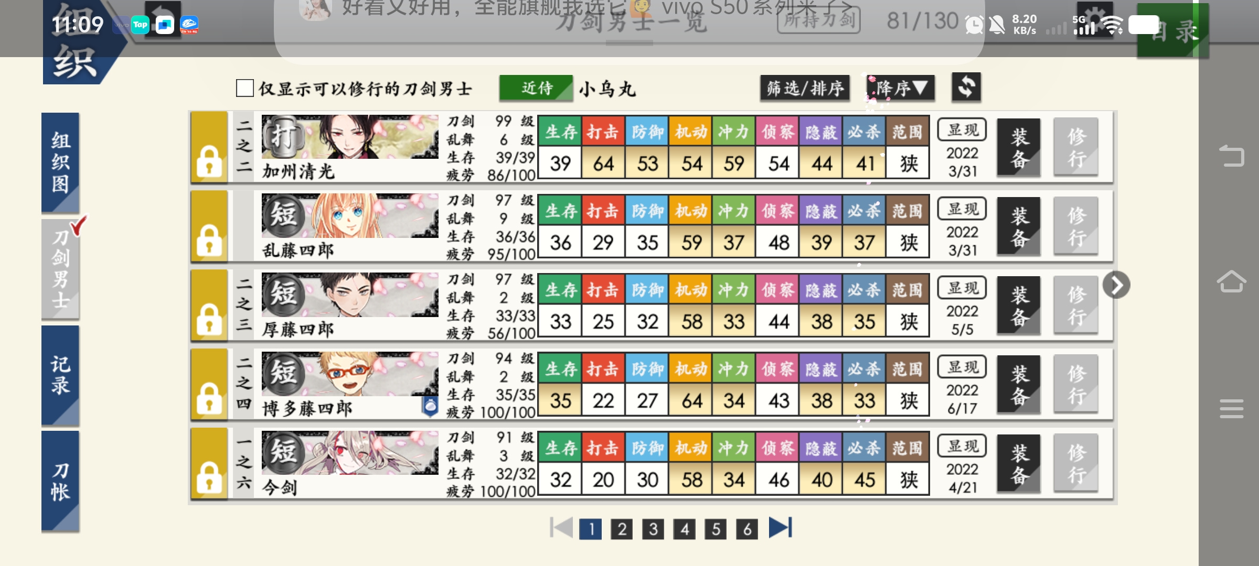Open the 筛选/排序 filter options

805,88
